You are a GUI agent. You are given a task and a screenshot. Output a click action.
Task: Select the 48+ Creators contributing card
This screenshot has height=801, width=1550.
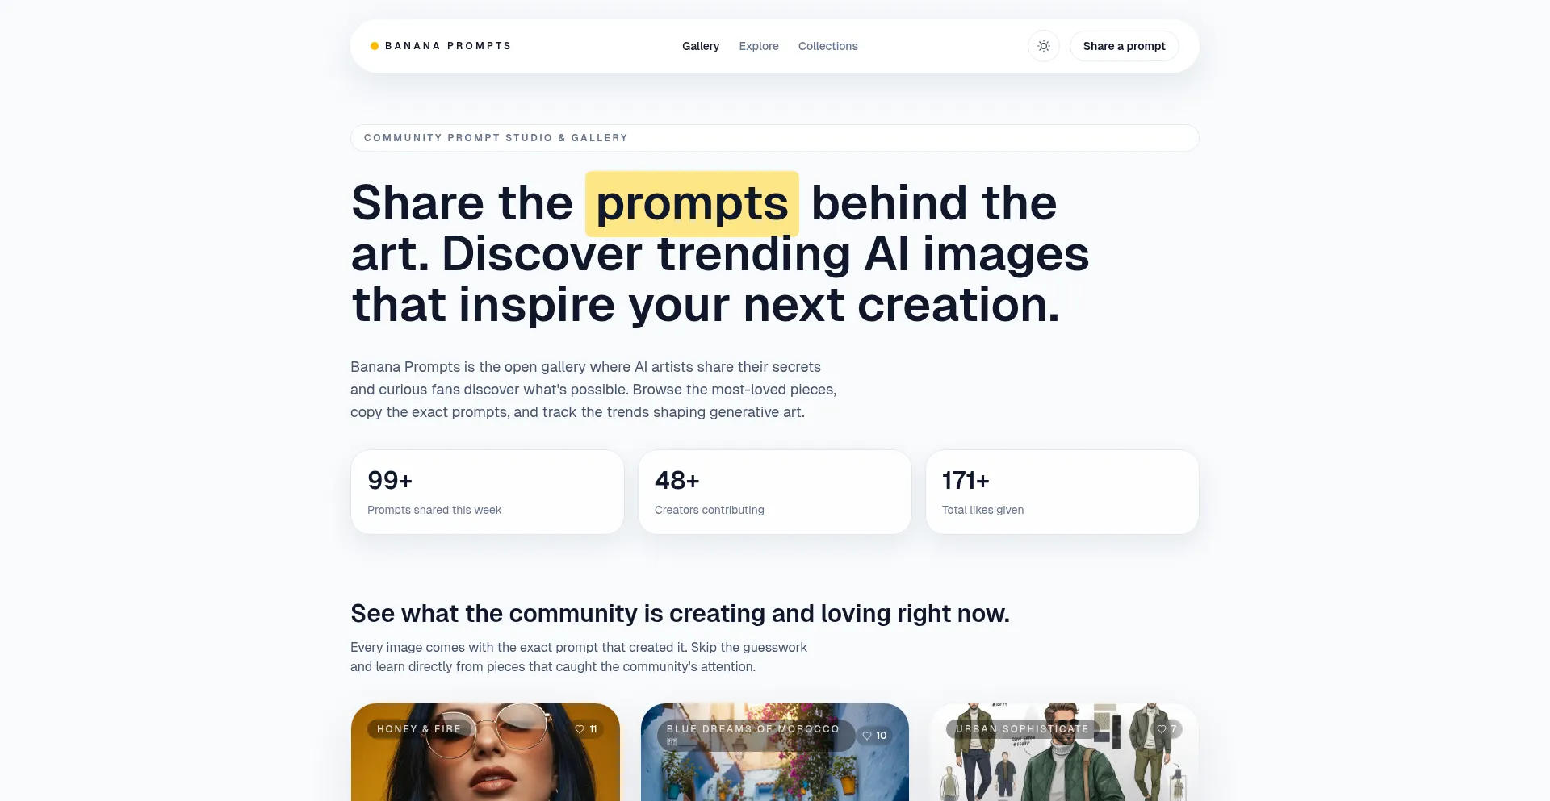click(775, 492)
